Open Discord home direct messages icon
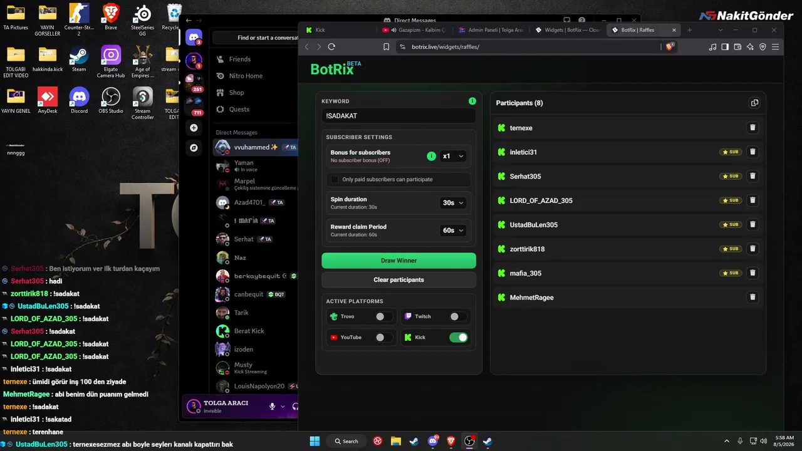Screen dimensions: 802x451 [194, 38]
